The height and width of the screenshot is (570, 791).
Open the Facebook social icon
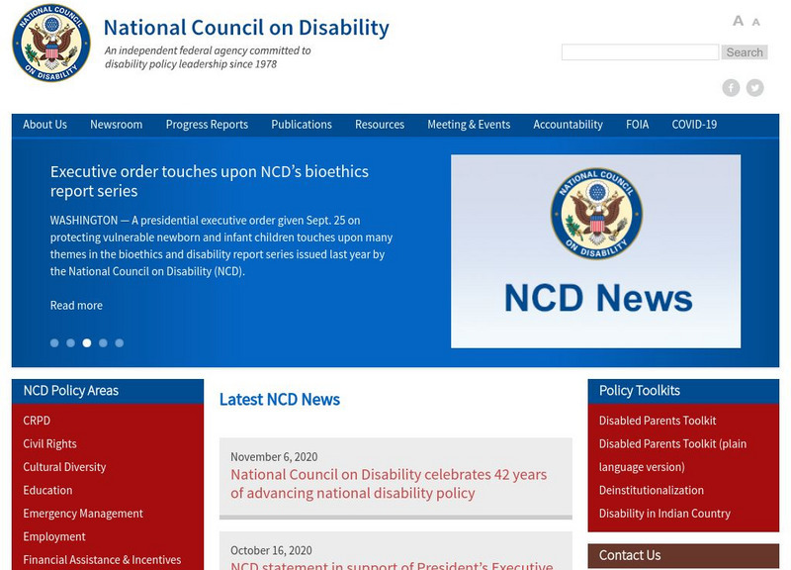731,88
